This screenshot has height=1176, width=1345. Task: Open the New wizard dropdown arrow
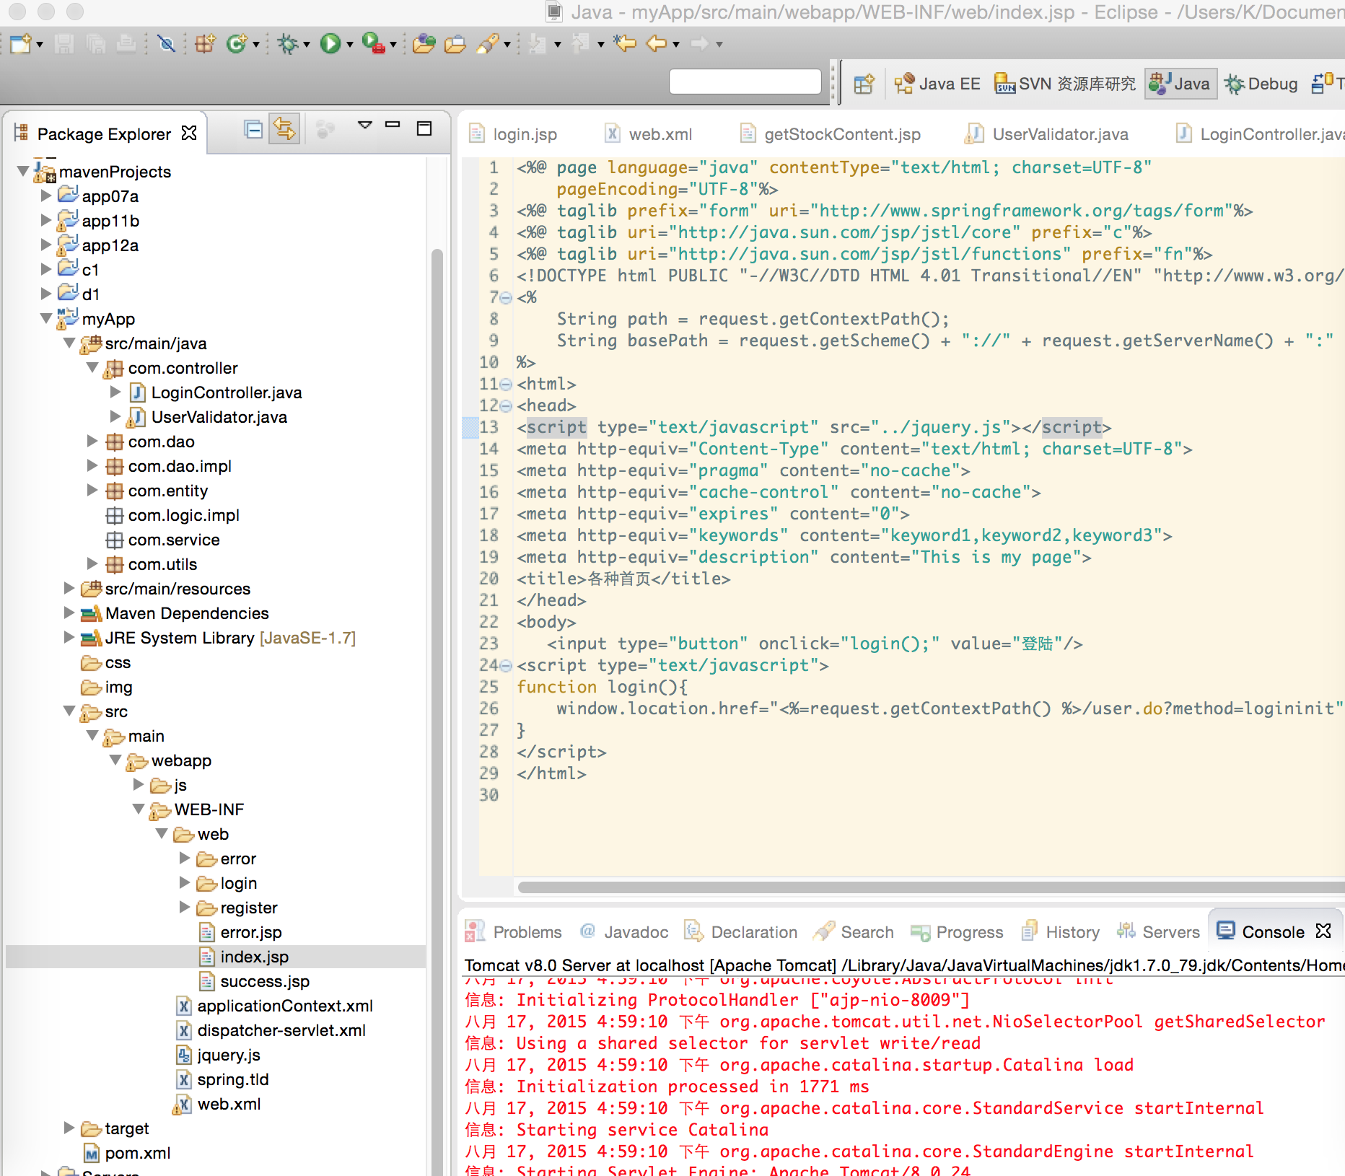coord(40,45)
